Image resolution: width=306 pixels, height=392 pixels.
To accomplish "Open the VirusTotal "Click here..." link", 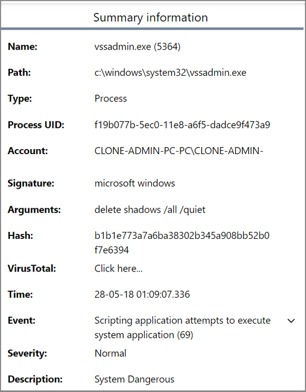I will [118, 269].
